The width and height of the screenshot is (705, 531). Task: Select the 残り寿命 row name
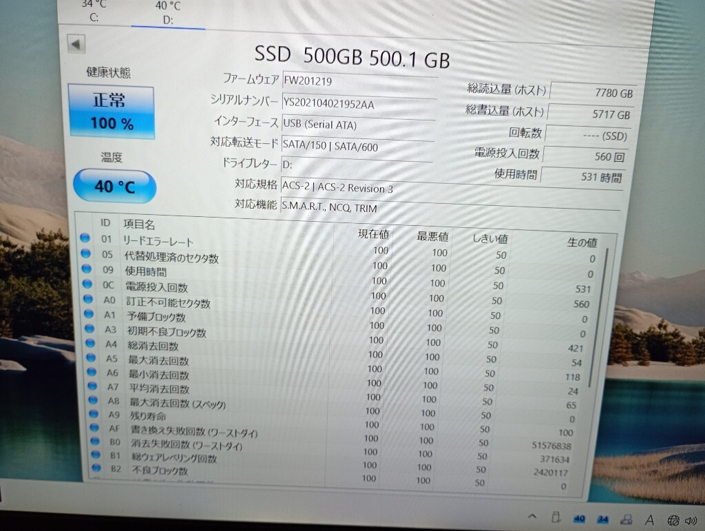[148, 417]
